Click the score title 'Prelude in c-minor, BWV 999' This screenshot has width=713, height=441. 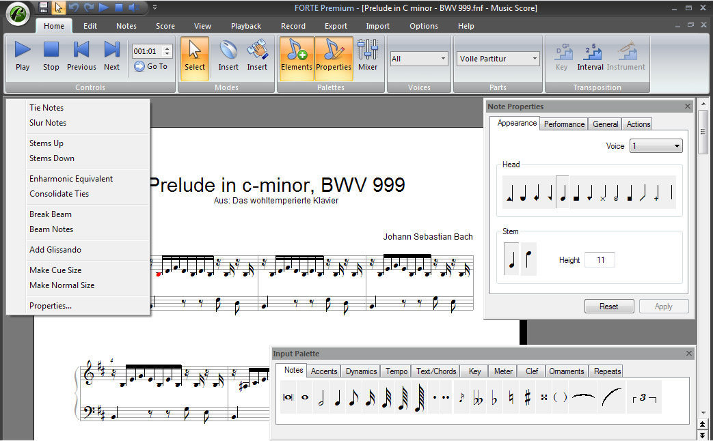point(276,184)
